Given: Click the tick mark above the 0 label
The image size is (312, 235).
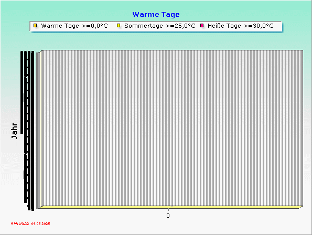Looking at the screenshot, I should [x=168, y=210].
